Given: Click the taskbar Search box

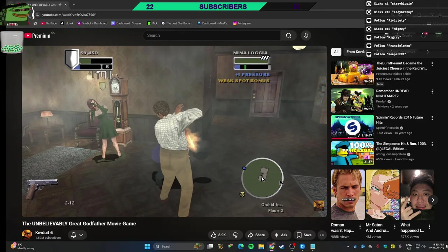Looking at the screenshot, I should tap(178, 246).
